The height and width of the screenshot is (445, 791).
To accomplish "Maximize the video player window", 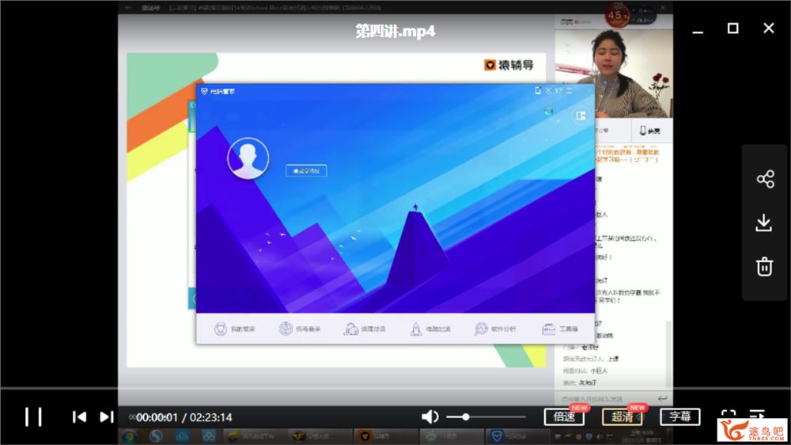I will tap(733, 29).
